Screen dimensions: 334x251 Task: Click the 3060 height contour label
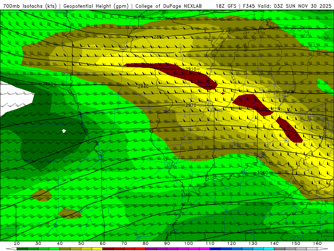(x=263, y=173)
